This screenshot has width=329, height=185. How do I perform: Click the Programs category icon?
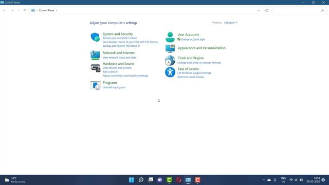point(95,85)
